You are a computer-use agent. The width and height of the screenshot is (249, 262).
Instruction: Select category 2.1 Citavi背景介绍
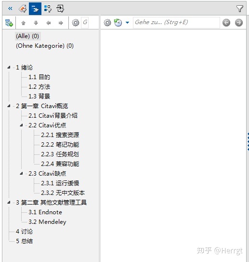53,116
